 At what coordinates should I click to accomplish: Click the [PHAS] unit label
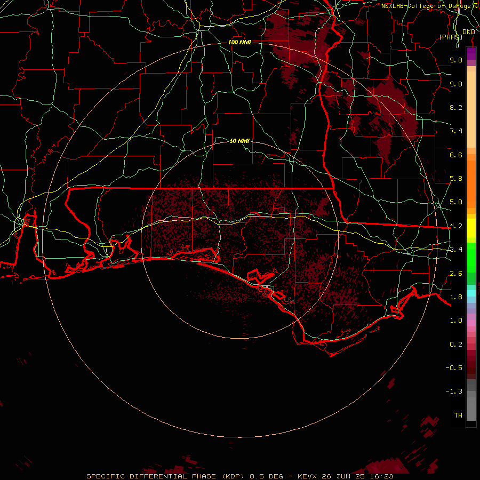coord(451,37)
